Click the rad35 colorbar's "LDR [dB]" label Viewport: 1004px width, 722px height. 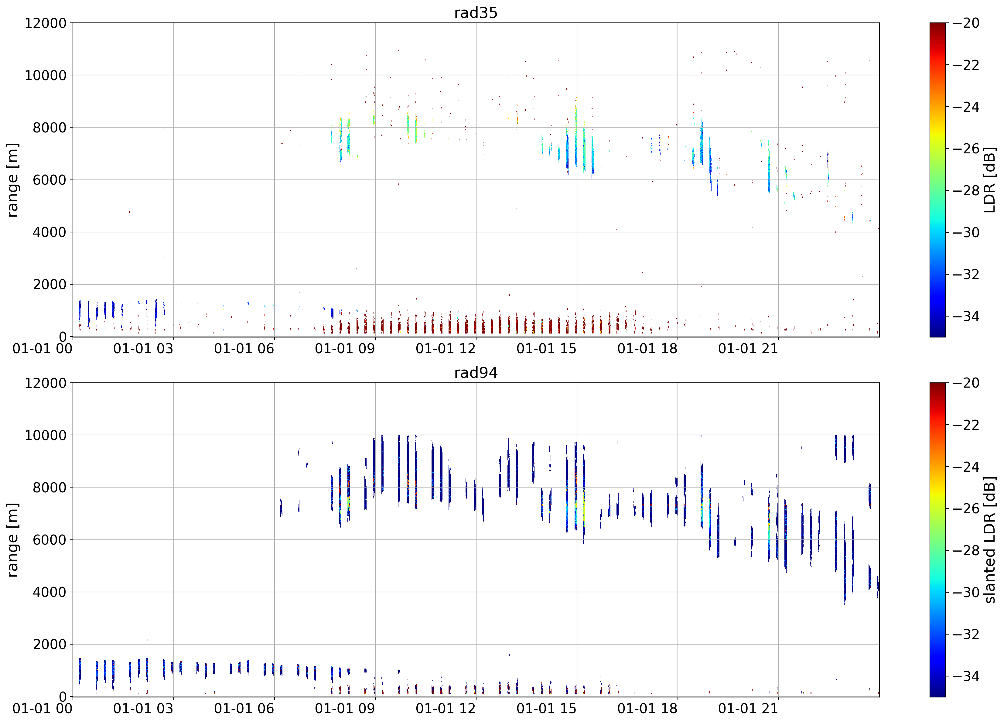pos(990,180)
